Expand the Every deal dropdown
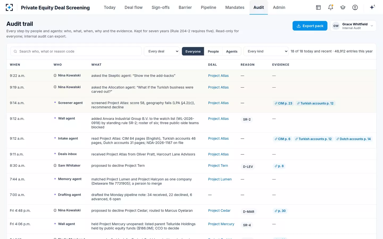The image size is (383, 239). point(162,51)
